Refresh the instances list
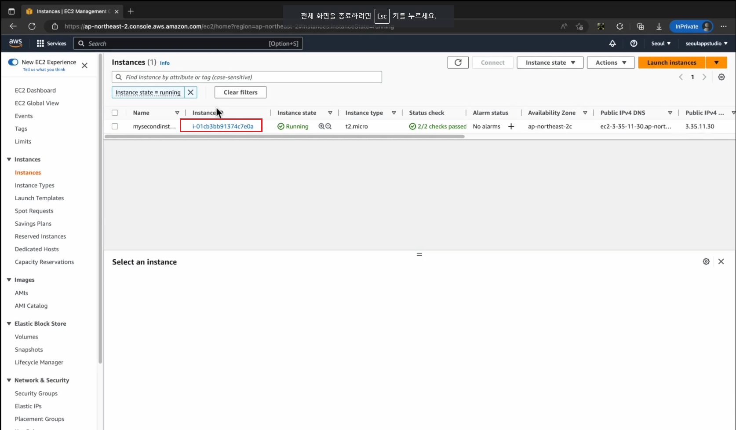736x430 pixels. (458, 62)
